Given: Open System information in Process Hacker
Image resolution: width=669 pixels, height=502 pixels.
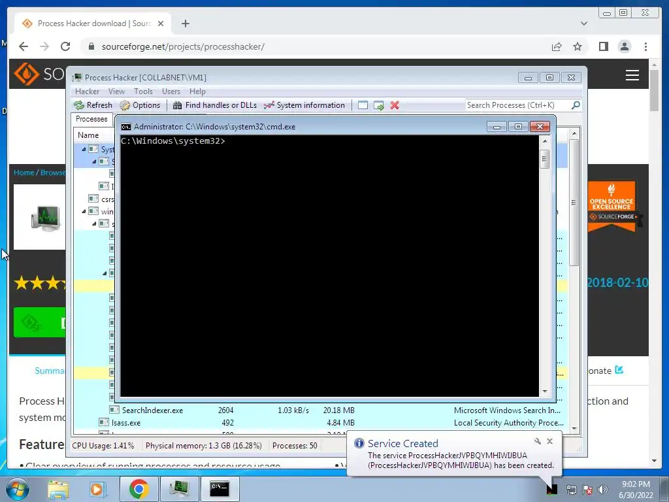Looking at the screenshot, I should (304, 105).
